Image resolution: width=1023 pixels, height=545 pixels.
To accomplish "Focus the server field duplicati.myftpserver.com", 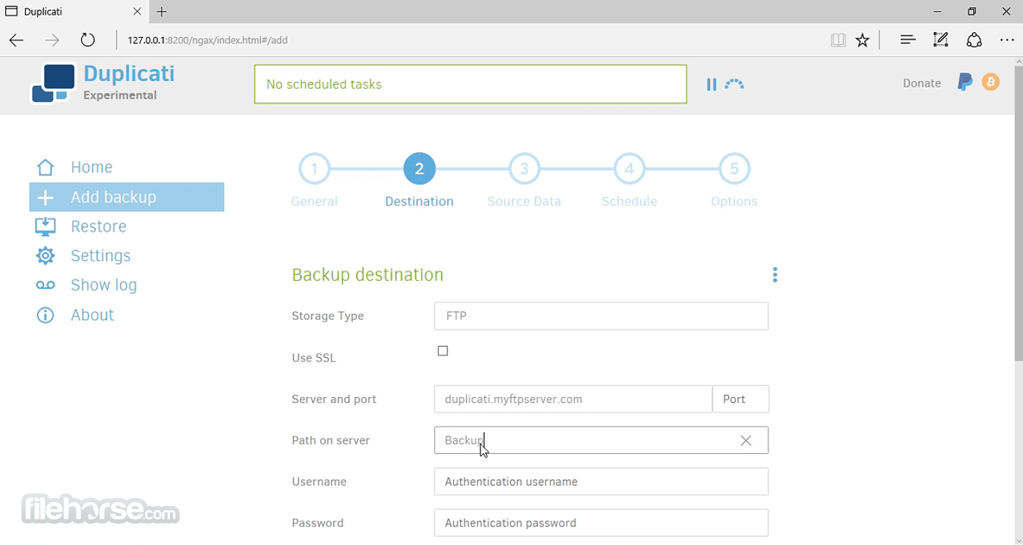I will pyautogui.click(x=573, y=399).
